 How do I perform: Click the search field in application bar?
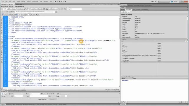pyautogui.click(x=164, y=1)
